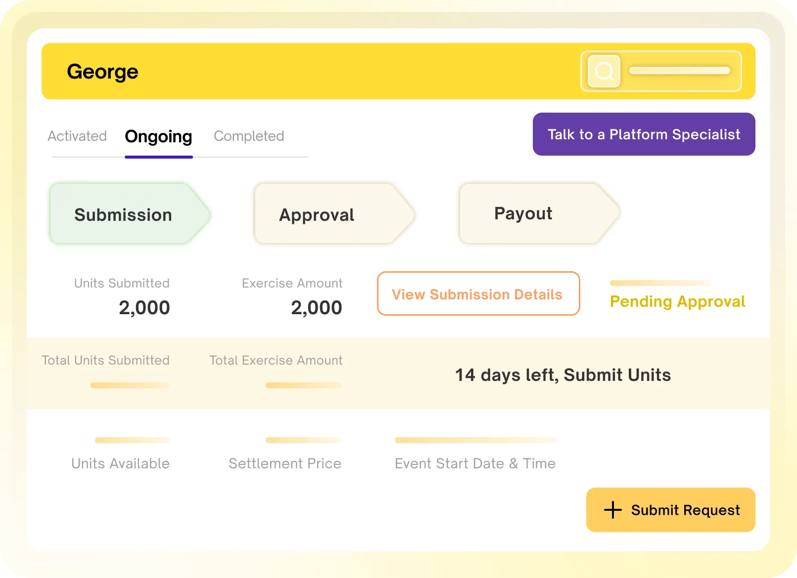This screenshot has height=578, width=797.
Task: Open View Submission Details
Action: (x=478, y=293)
